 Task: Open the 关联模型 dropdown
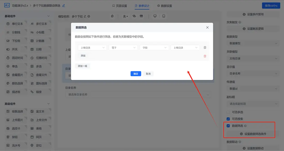[x=253, y=58]
